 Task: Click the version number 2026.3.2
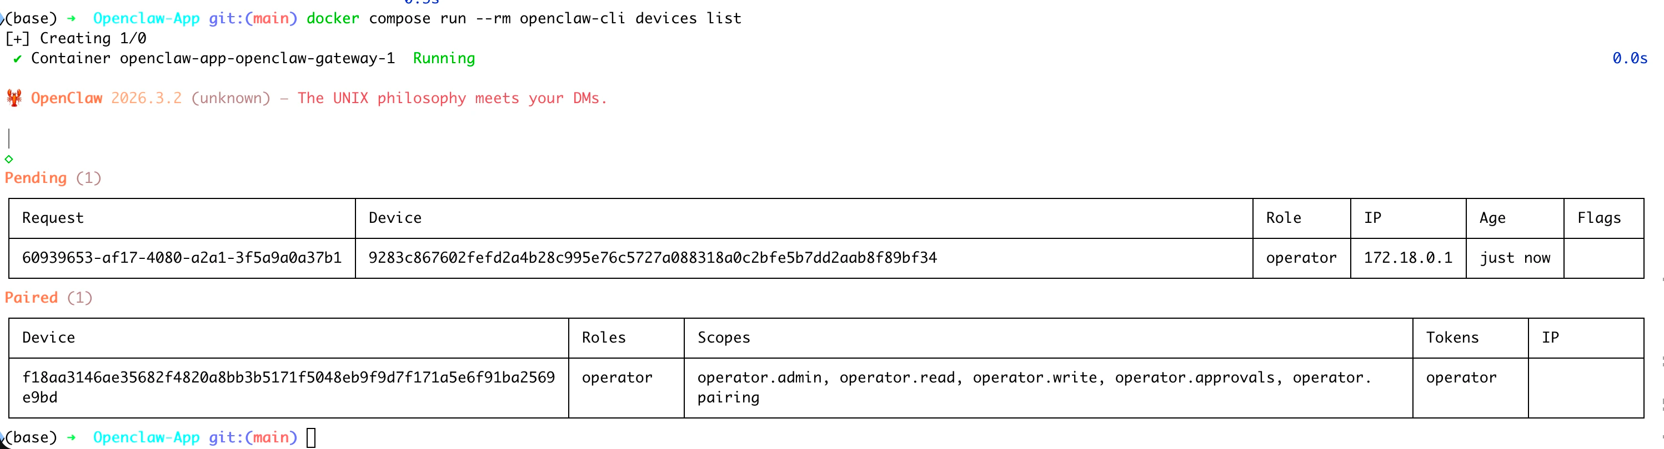(x=146, y=98)
